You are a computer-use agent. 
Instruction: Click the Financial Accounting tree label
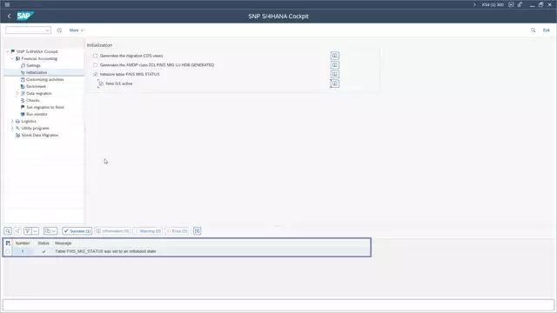(x=39, y=58)
